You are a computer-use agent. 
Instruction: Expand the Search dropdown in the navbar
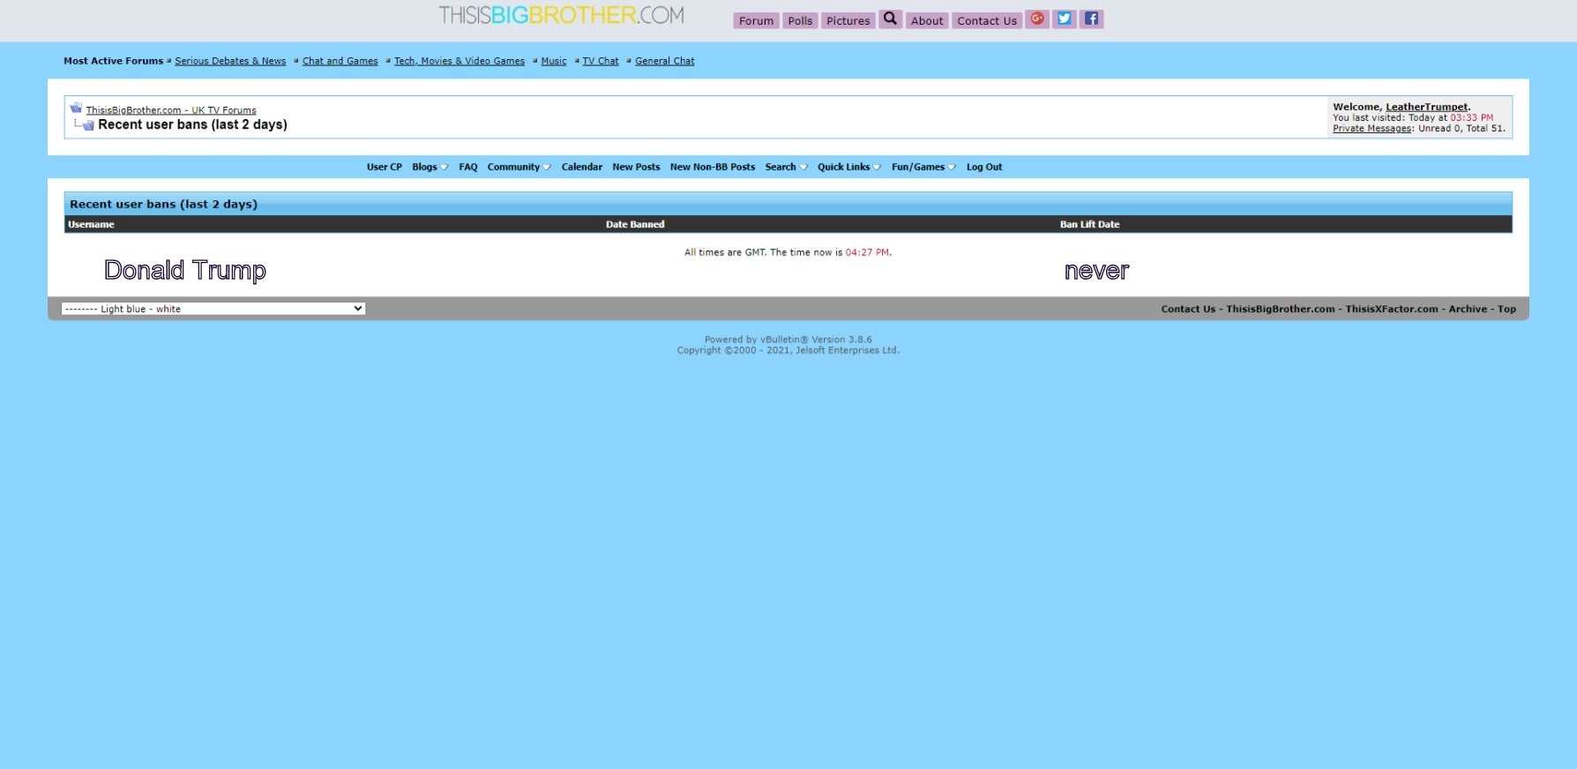coord(786,167)
